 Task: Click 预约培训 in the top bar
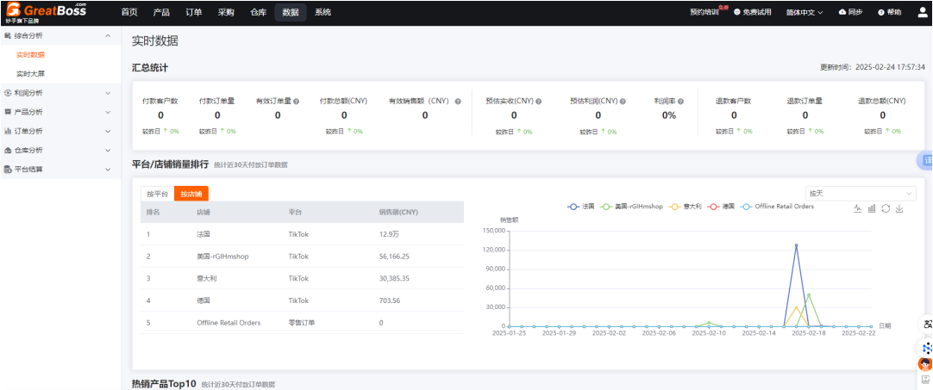coord(705,12)
